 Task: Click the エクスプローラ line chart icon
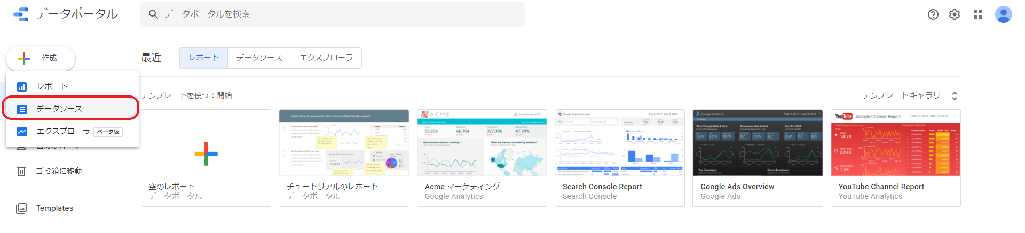tap(22, 131)
